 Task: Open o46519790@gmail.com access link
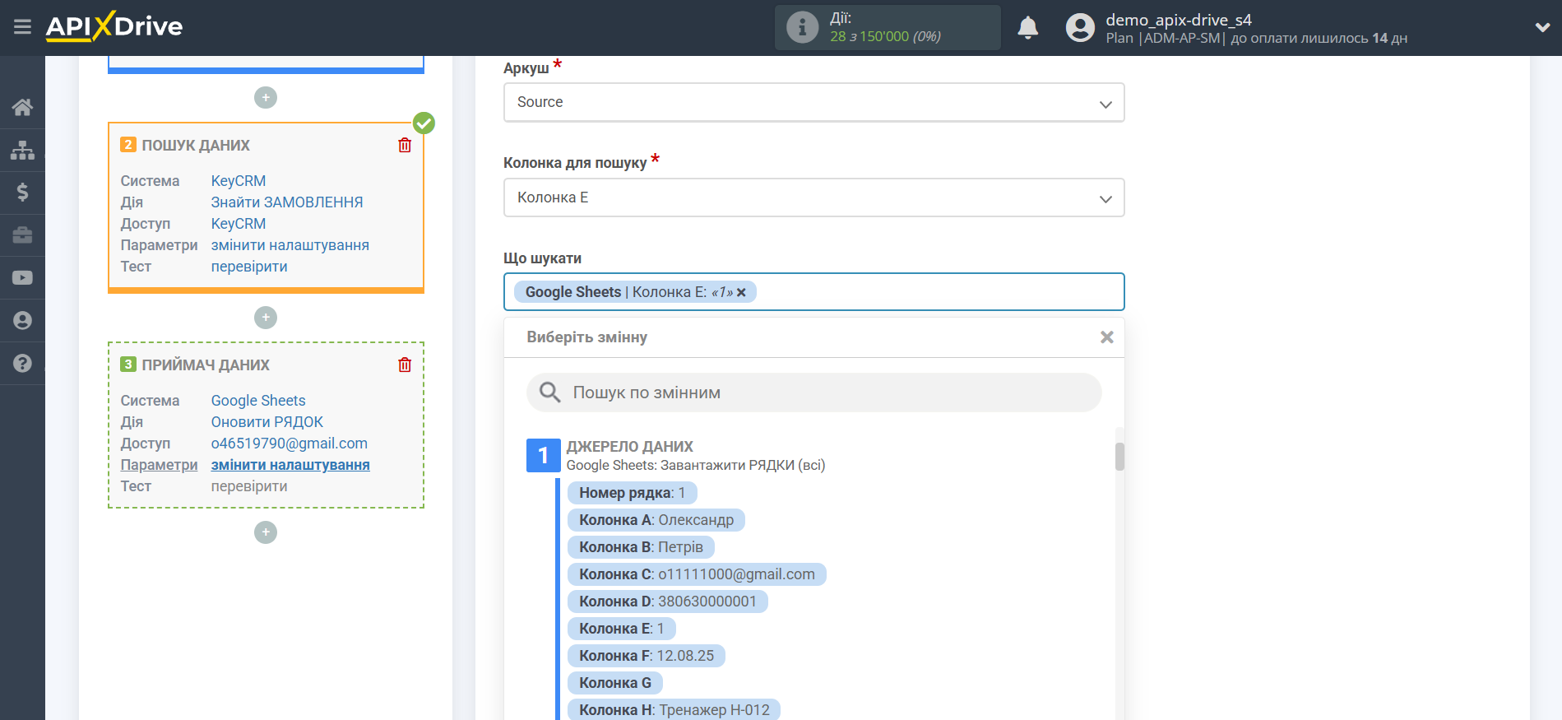pyautogui.click(x=290, y=444)
